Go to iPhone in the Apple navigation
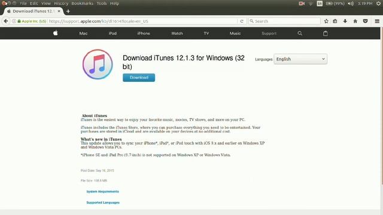Screen dimensions: 383x215 (x=144, y=33)
